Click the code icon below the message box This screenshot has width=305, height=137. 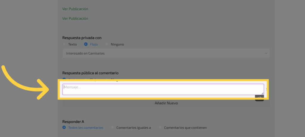tap(259, 98)
